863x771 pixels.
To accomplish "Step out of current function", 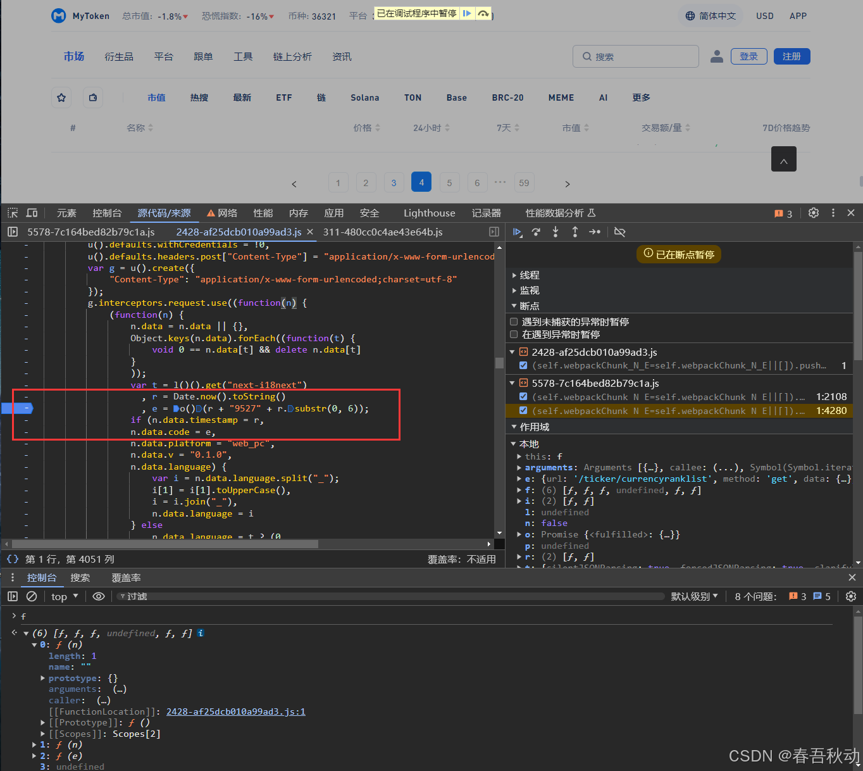I will click(x=575, y=232).
